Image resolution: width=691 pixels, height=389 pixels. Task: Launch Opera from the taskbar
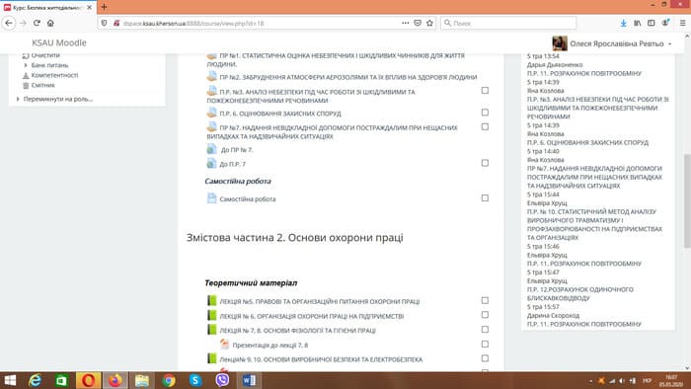click(88, 380)
